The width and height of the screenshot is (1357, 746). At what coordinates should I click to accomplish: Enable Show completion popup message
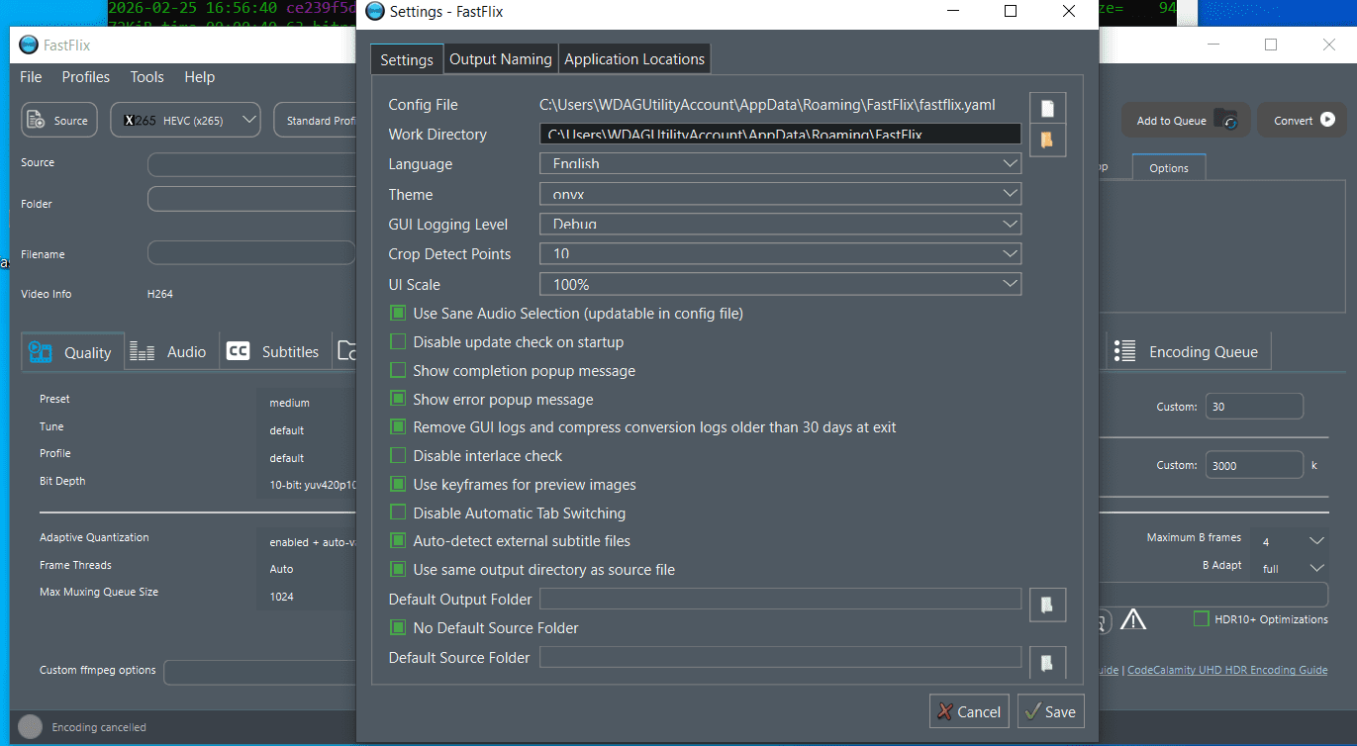click(398, 371)
